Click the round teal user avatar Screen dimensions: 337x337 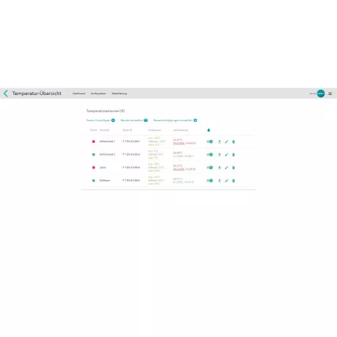click(321, 94)
